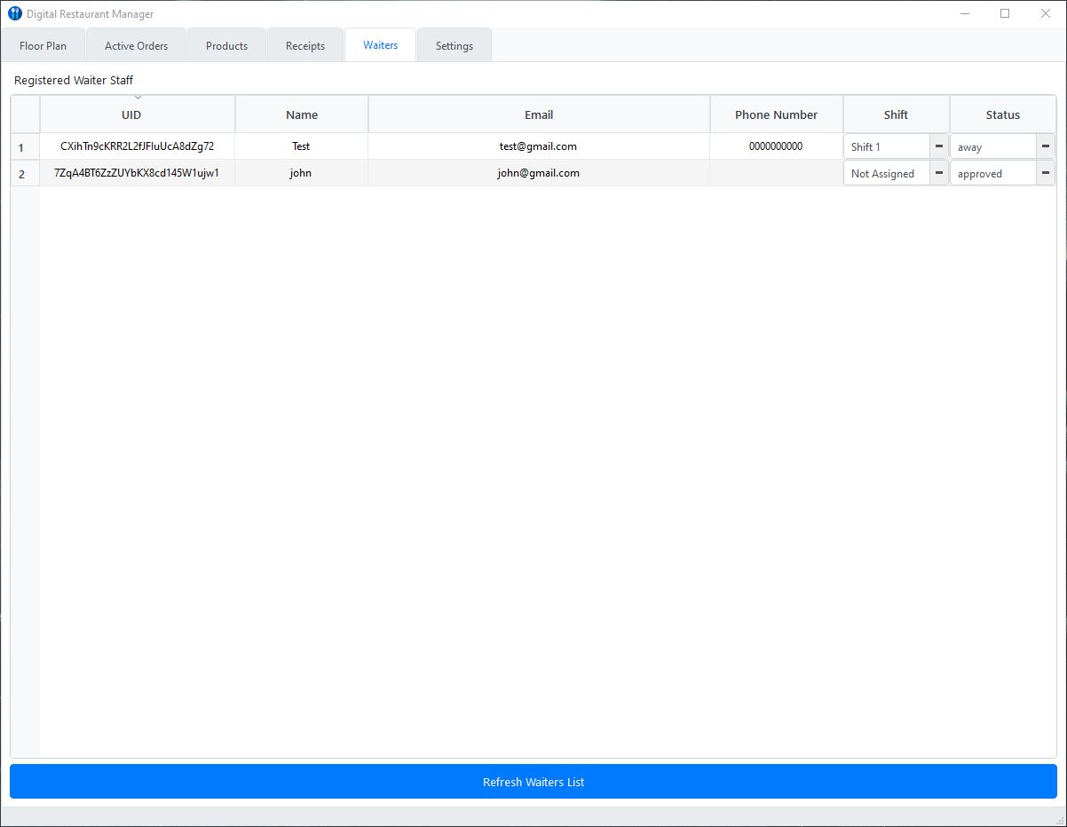Select row 2 via its row header
Screen dimensions: 1067x827
[22, 174]
